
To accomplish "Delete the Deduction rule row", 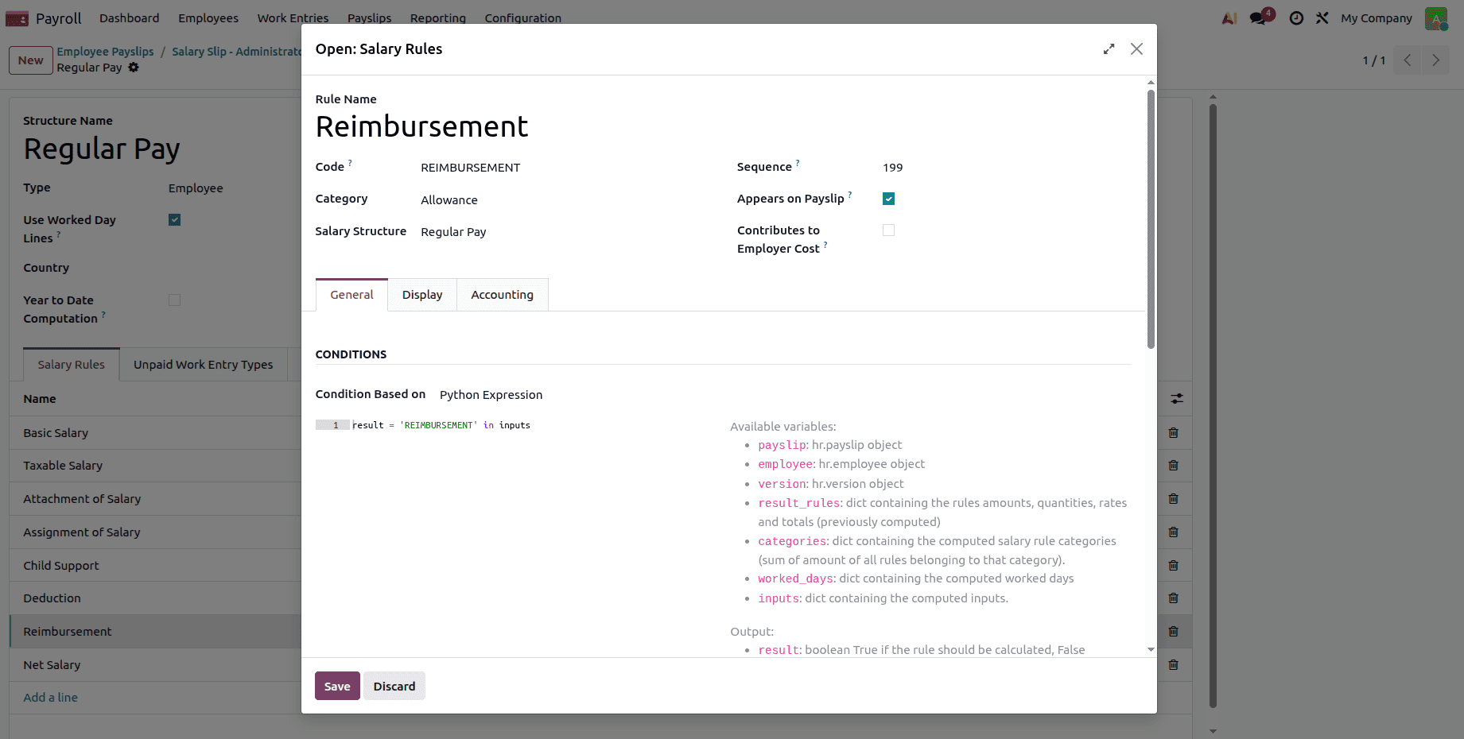I will point(1173,598).
